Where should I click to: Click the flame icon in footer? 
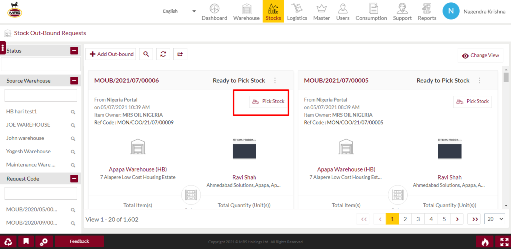pos(485,242)
